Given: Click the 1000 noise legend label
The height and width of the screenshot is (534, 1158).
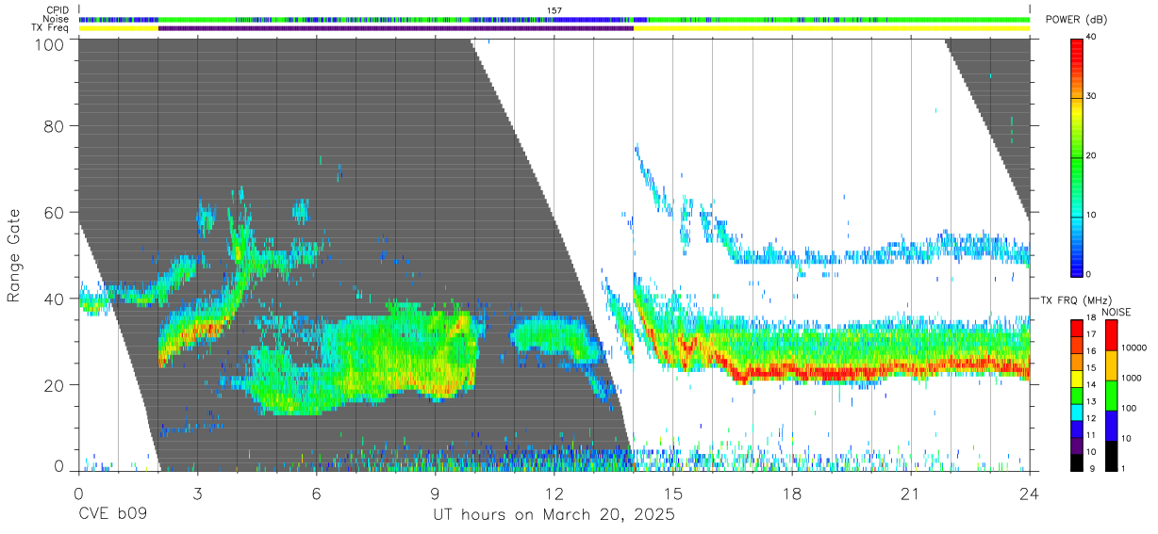Looking at the screenshot, I should pos(1132,378).
